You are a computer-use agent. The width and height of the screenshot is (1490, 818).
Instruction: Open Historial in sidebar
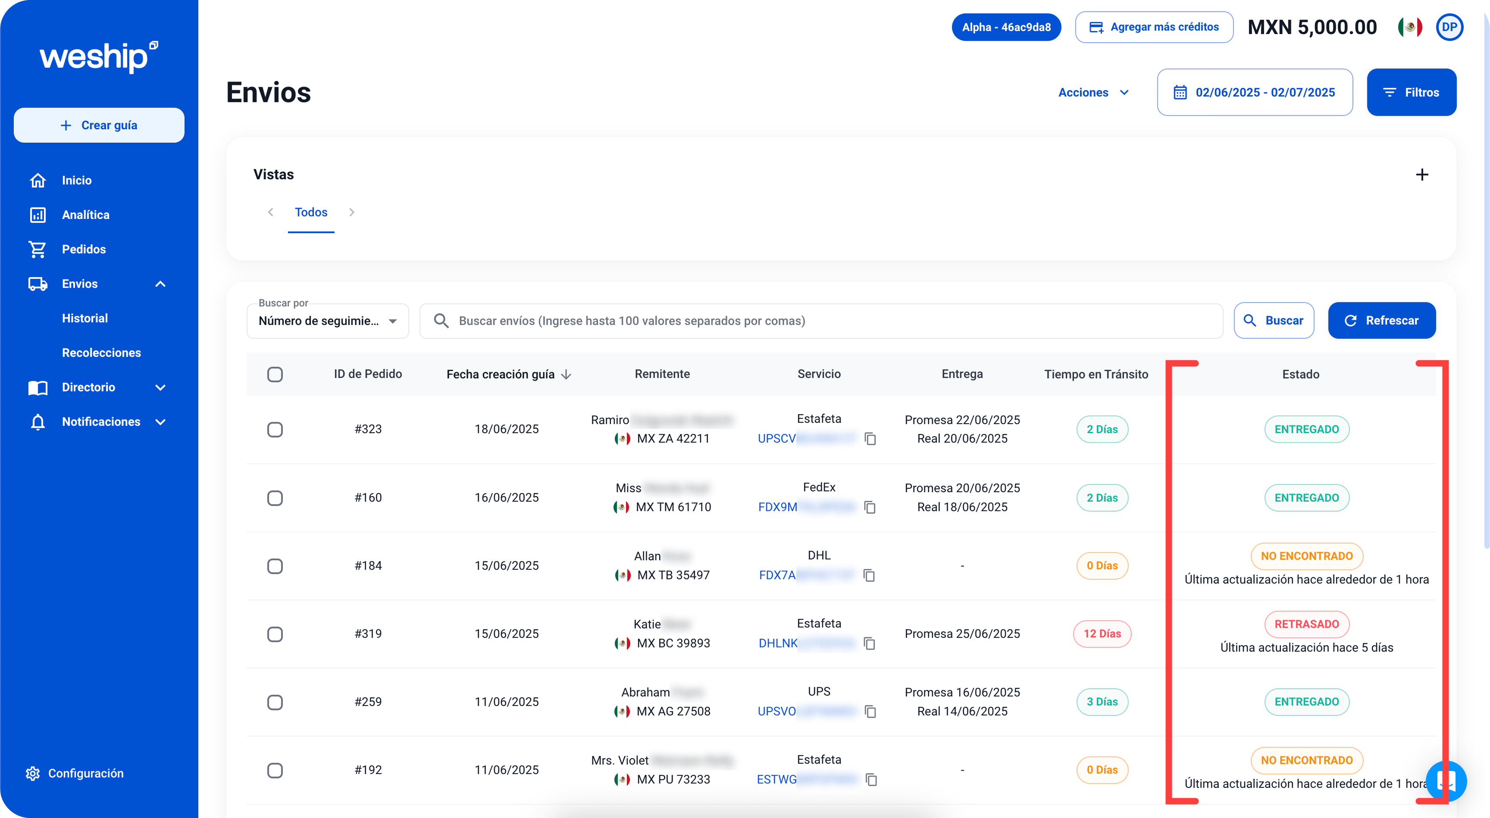(x=85, y=318)
